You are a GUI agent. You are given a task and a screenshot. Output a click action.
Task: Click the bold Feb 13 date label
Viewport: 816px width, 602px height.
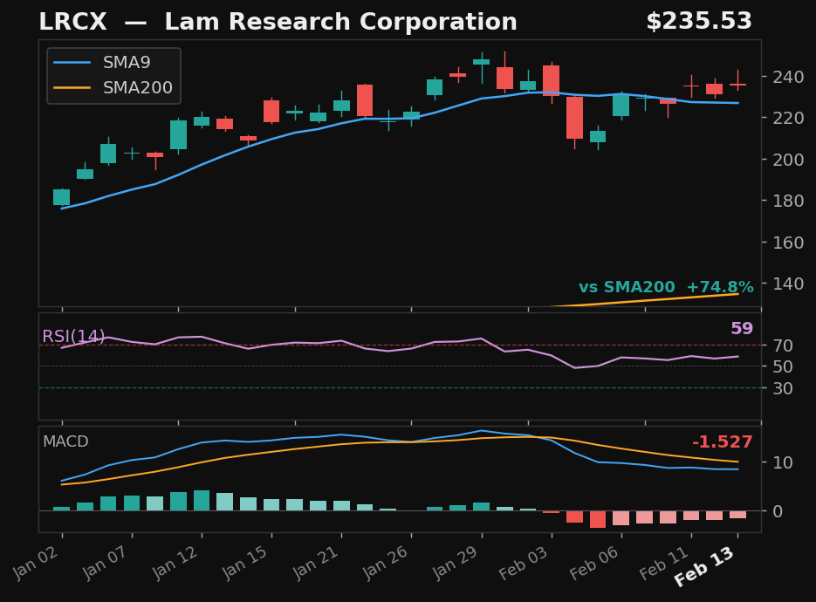[x=704, y=566]
